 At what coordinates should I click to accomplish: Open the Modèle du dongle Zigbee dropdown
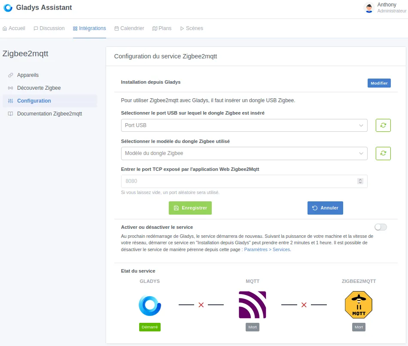point(244,153)
